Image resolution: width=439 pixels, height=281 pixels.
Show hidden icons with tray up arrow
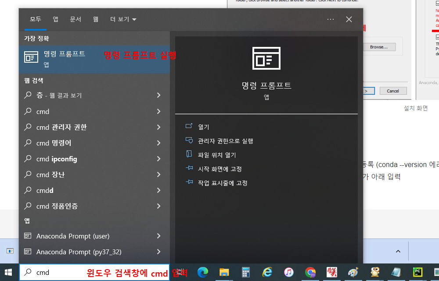coord(398,251)
